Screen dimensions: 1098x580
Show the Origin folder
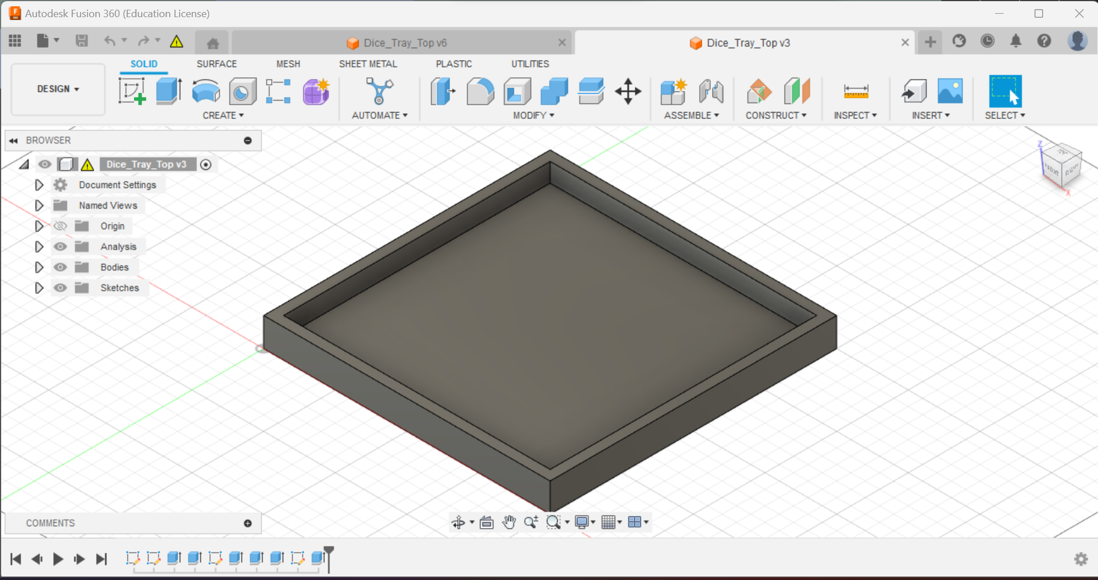(60, 226)
